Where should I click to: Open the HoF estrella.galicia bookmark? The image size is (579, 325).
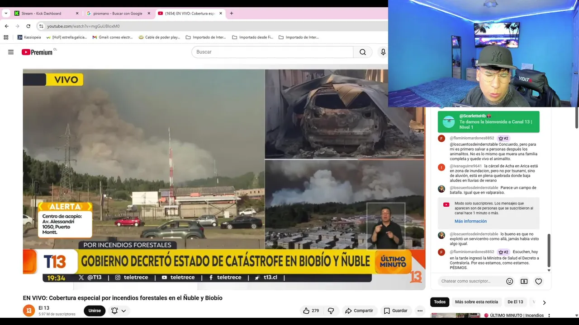[x=66, y=37]
